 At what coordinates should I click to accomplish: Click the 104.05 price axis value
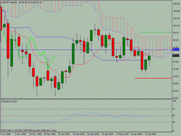(x=176, y=11)
